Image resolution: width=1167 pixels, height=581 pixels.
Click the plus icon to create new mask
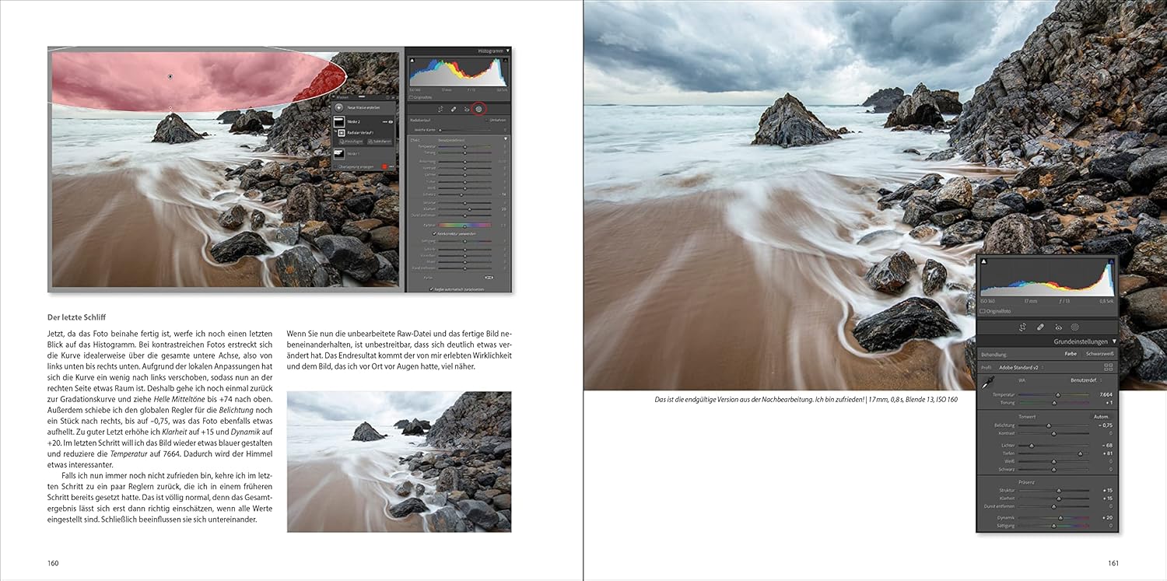[339, 108]
